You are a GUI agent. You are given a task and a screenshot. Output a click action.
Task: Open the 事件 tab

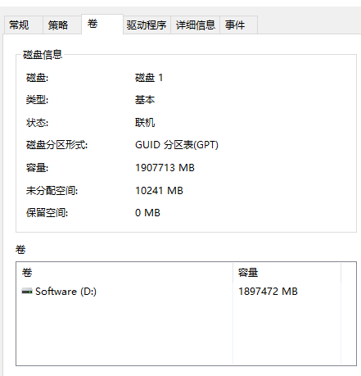[x=238, y=25]
